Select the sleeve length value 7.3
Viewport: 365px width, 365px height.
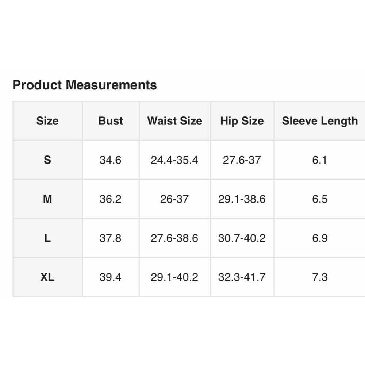[320, 277]
